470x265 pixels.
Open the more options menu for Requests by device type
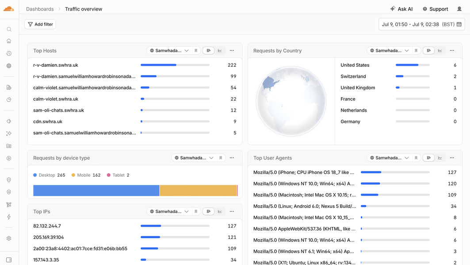(x=232, y=158)
